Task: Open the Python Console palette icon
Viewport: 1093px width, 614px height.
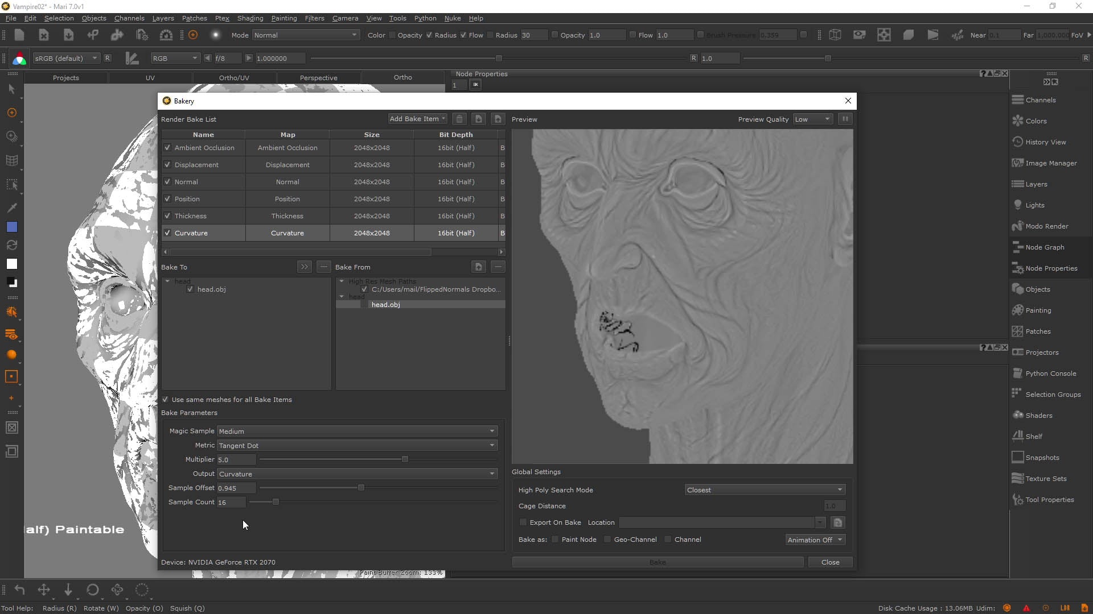Action: (1018, 374)
